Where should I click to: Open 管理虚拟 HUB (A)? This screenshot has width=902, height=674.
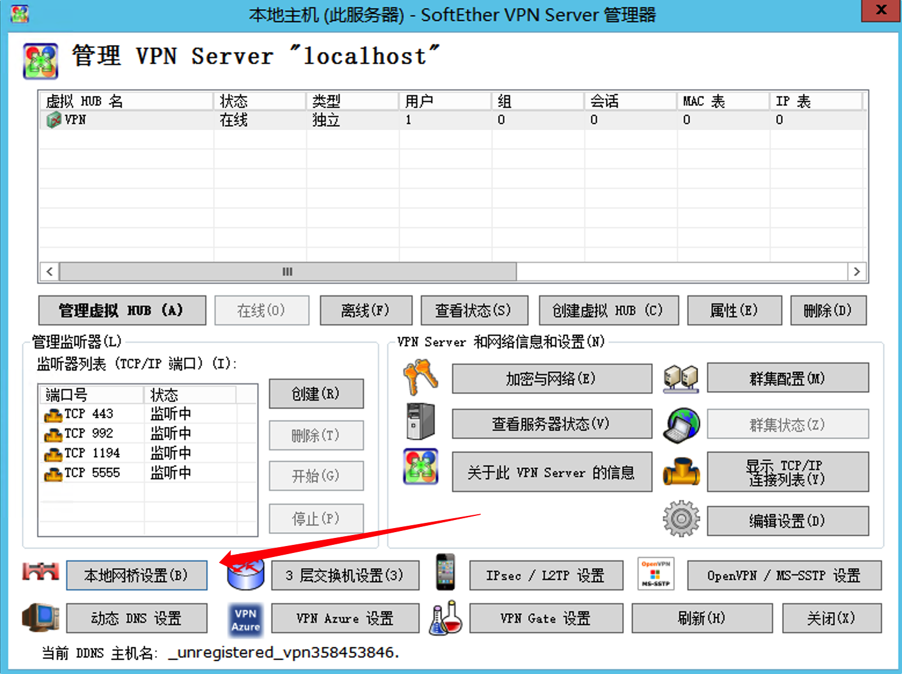(x=122, y=310)
